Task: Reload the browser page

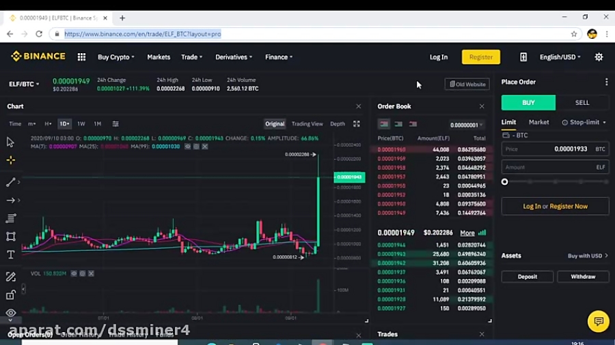Action: [x=39, y=34]
